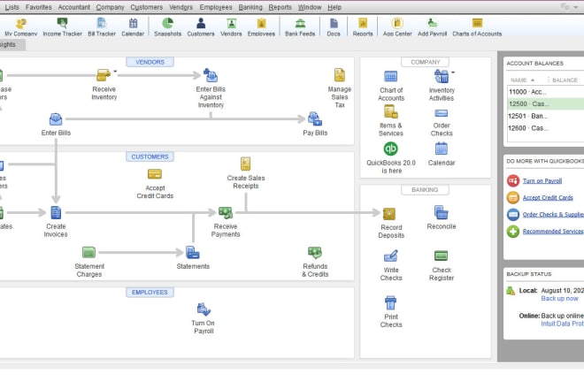Click Bill Tracker toolbar icon
The image size is (584, 389).
102,27
